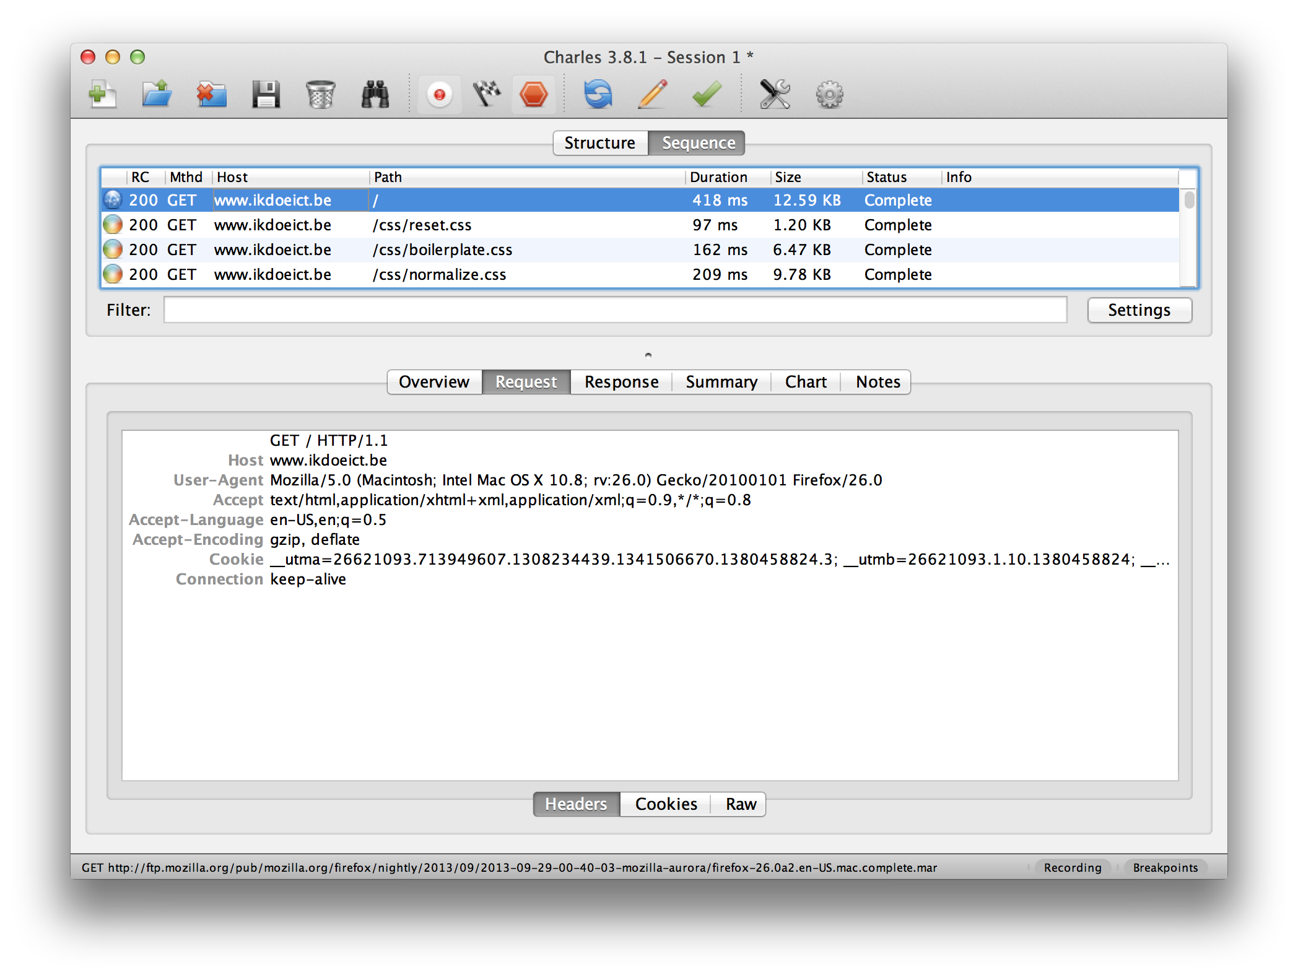View the request in Raw format
Image resolution: width=1298 pixels, height=977 pixels.
coord(739,804)
